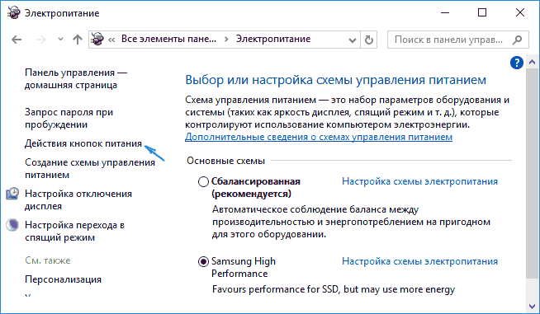Focus the Control Panel search field

(457, 40)
